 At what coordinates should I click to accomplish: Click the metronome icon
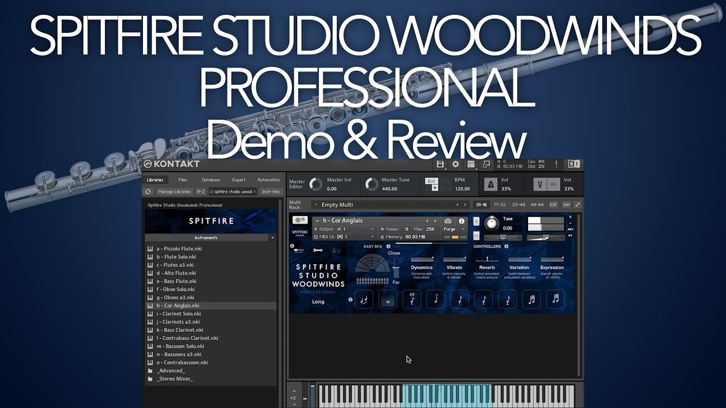pyautogui.click(x=489, y=184)
